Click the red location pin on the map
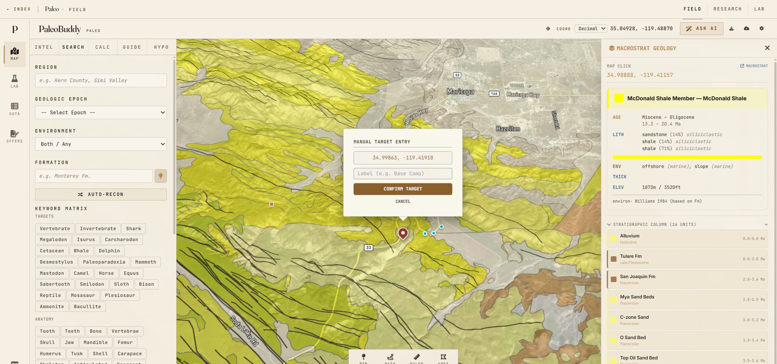777x364 pixels. tap(403, 233)
